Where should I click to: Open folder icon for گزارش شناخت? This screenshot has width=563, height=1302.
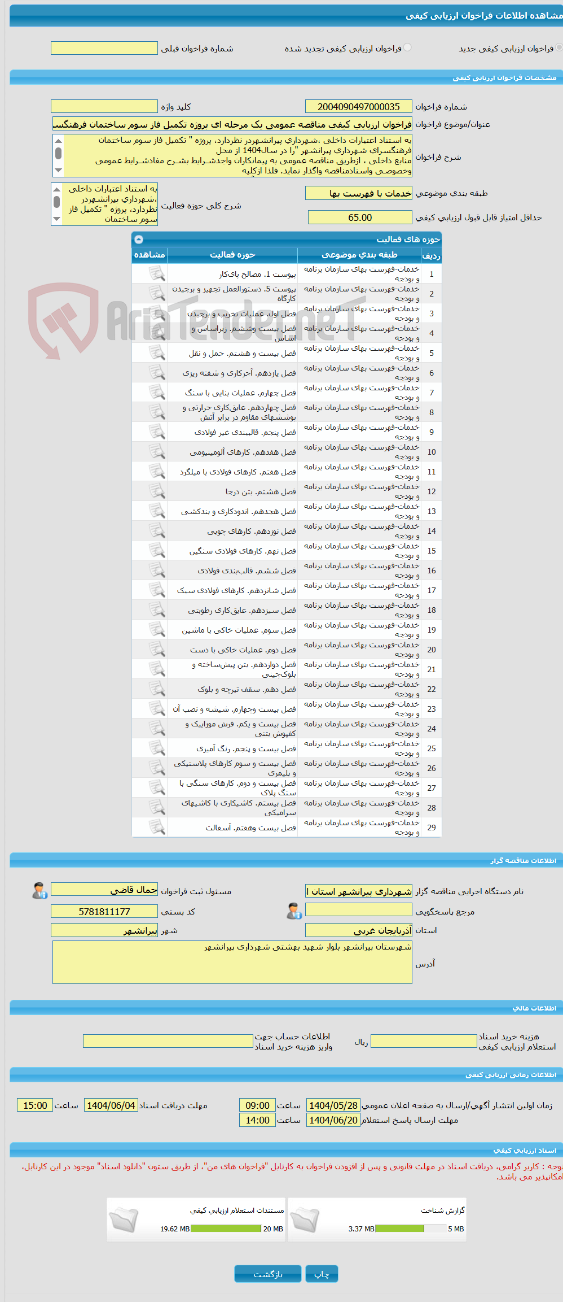[305, 1220]
